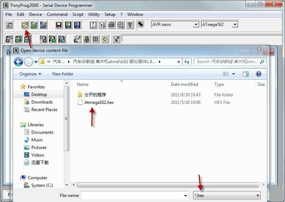Select Desktop in Favorites
Viewport: 285px width, 202px height.
click(39, 95)
